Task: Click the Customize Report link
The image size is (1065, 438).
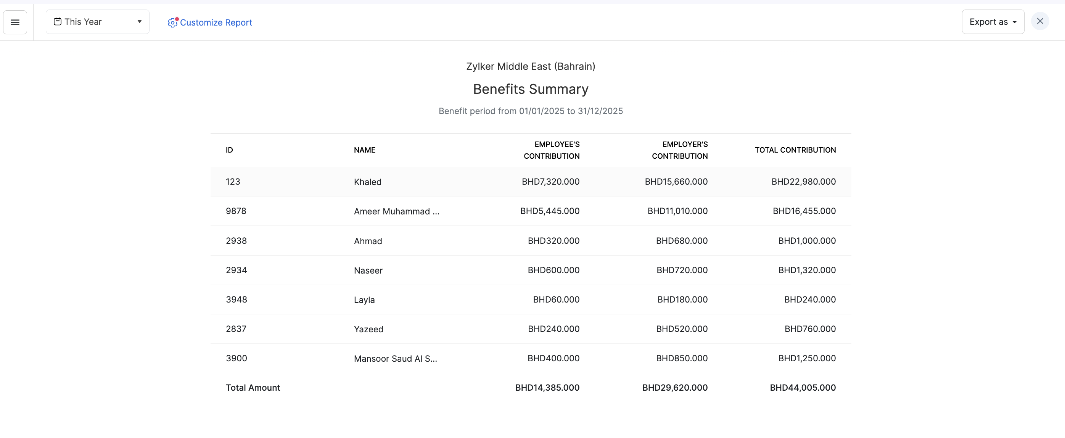Action: click(x=216, y=23)
